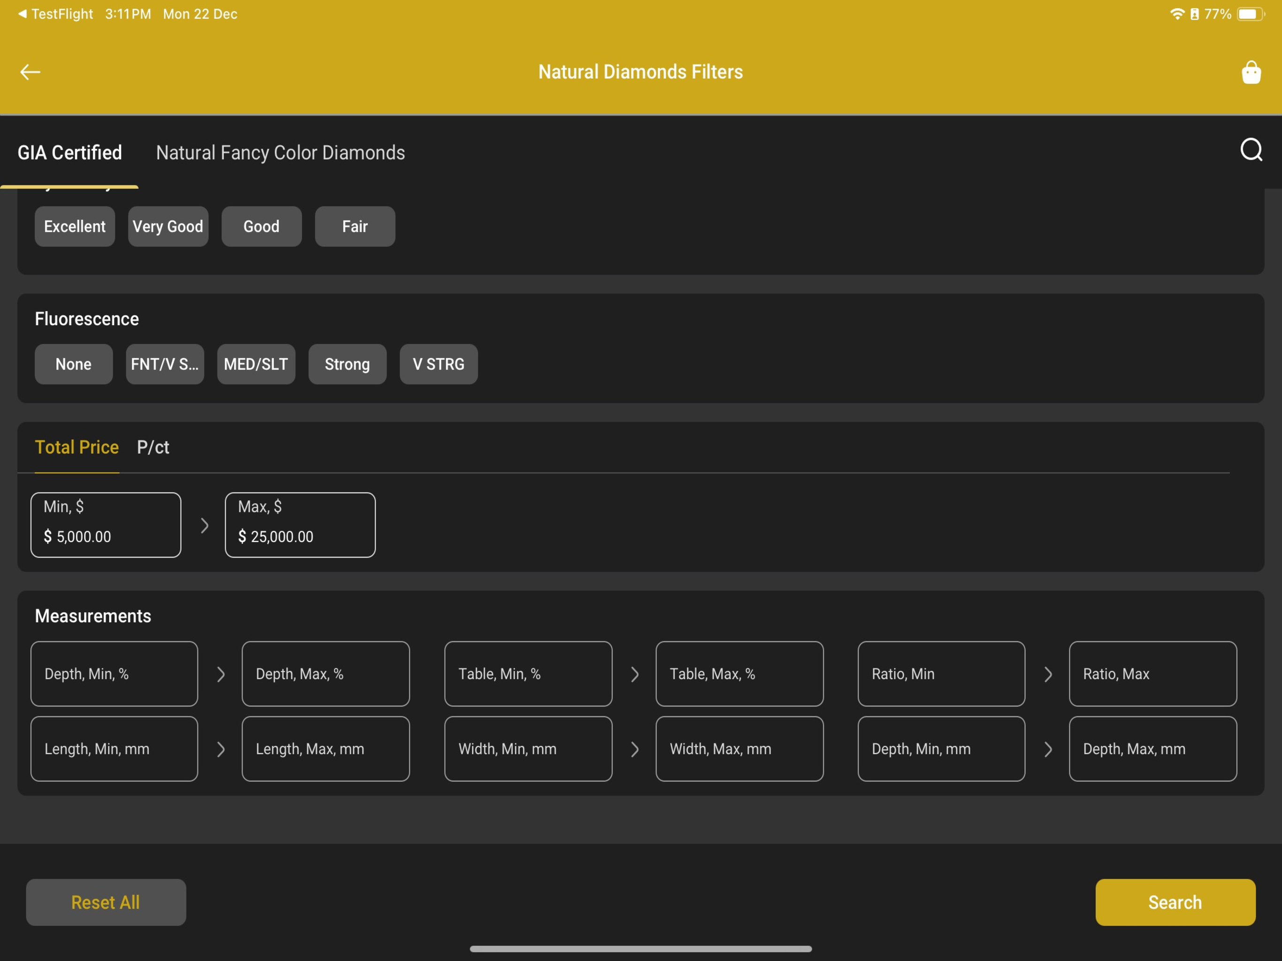Toggle fluorescence FNT/V S... chip

tap(165, 364)
